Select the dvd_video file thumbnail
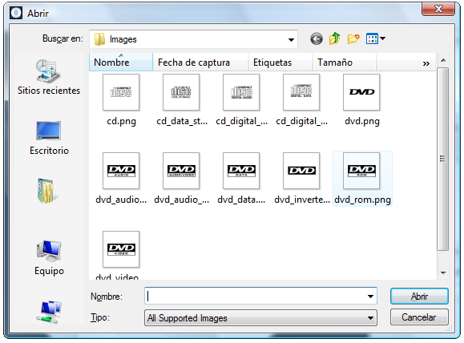464x343 pixels. 121,249
